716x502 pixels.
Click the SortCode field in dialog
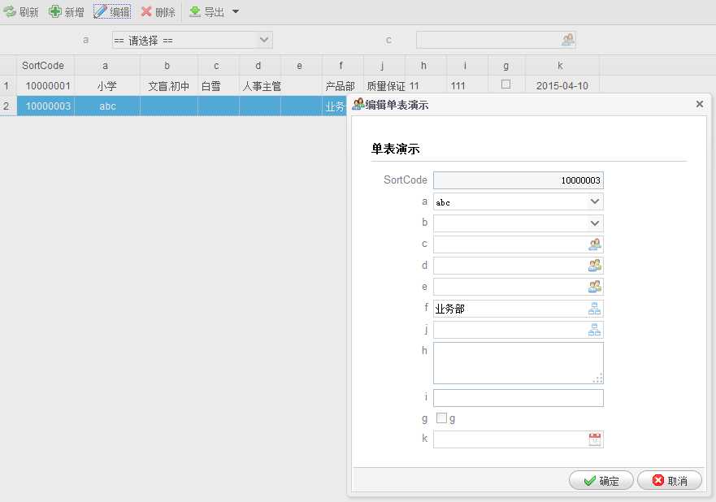point(519,180)
